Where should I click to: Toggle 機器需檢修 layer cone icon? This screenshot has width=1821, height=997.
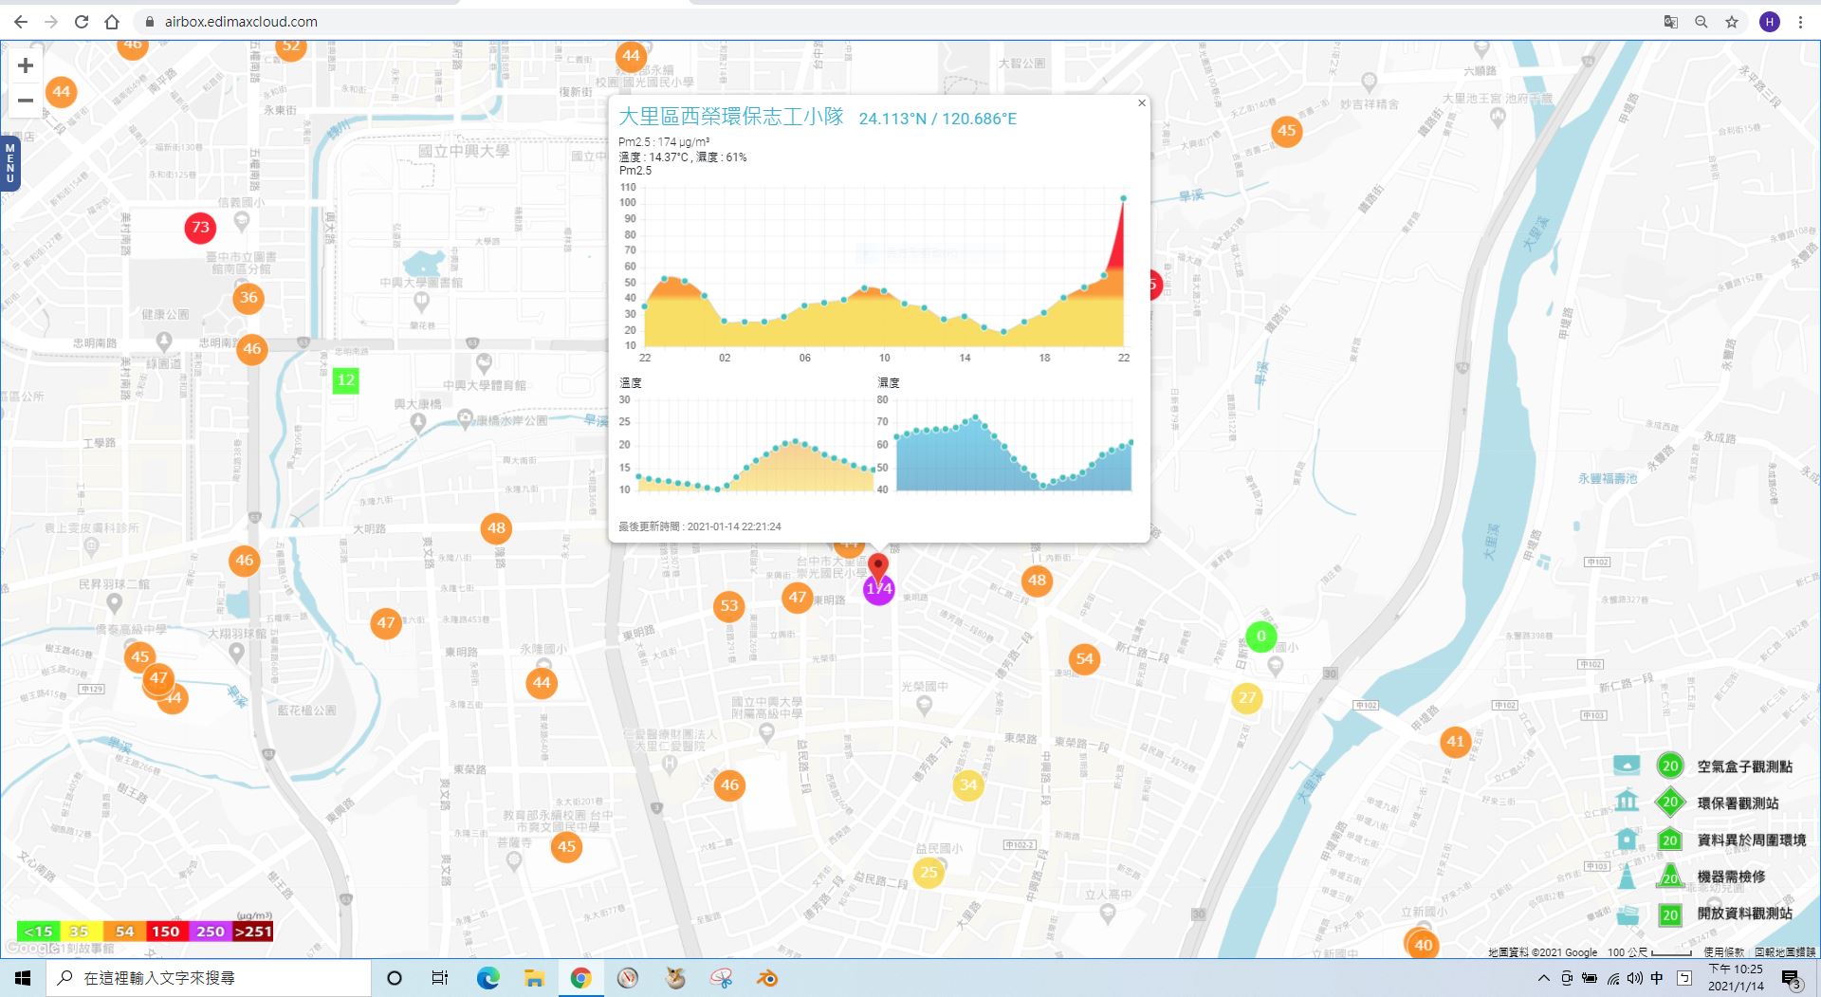coord(1627,876)
